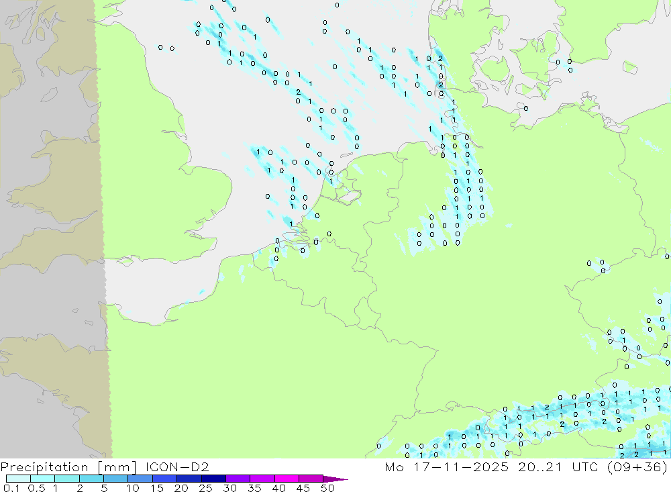Click the date '17-11-2025' text

pyautogui.click(x=461, y=466)
